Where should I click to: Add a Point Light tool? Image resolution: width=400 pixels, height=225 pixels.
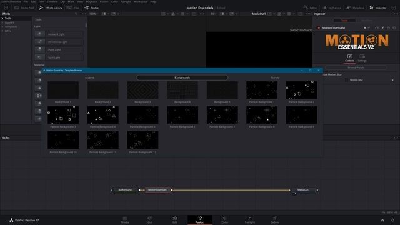point(59,49)
